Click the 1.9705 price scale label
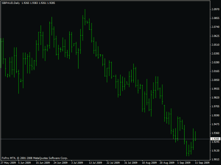This screenshot has height=165, width=221. 215,106
